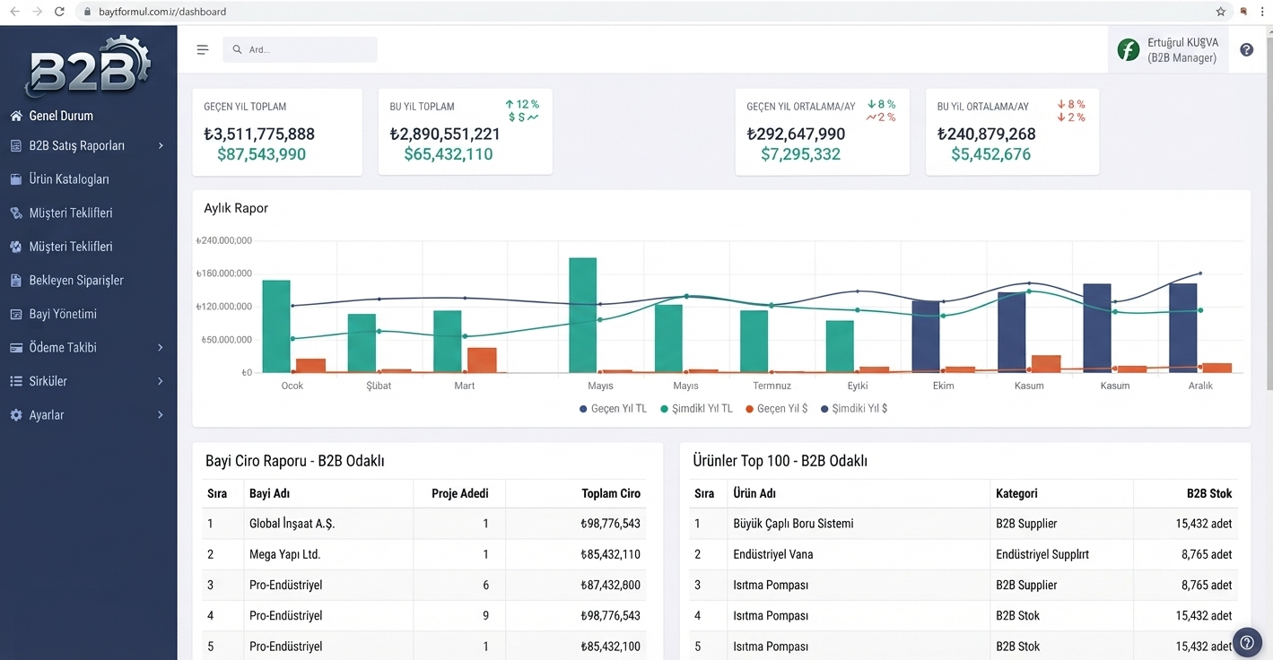Open the Ayarlar gear icon
This screenshot has width=1273, height=660.
tap(16, 415)
